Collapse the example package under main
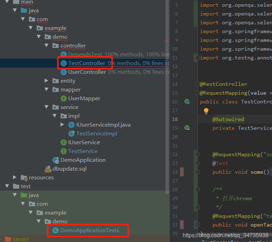Viewport: 272px width, 242px height. pyautogui.click(x=31, y=28)
